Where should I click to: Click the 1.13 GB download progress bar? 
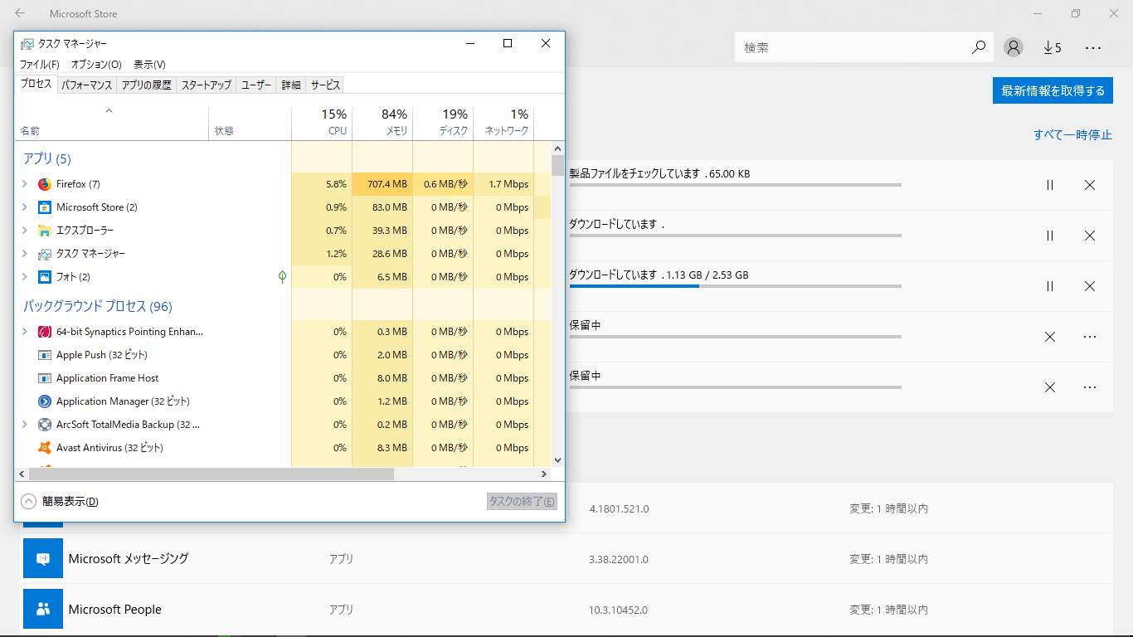pos(736,286)
